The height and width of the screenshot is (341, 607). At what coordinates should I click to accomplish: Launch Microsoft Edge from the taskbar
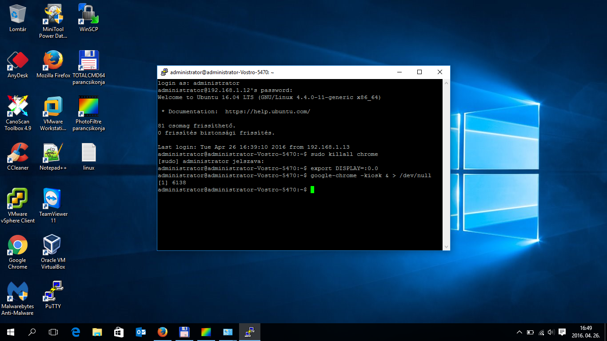tap(76, 332)
